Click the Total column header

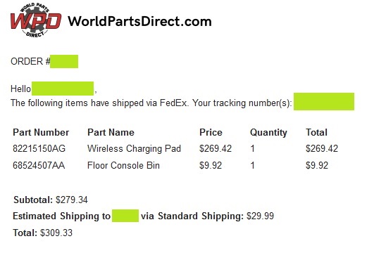[316, 132]
